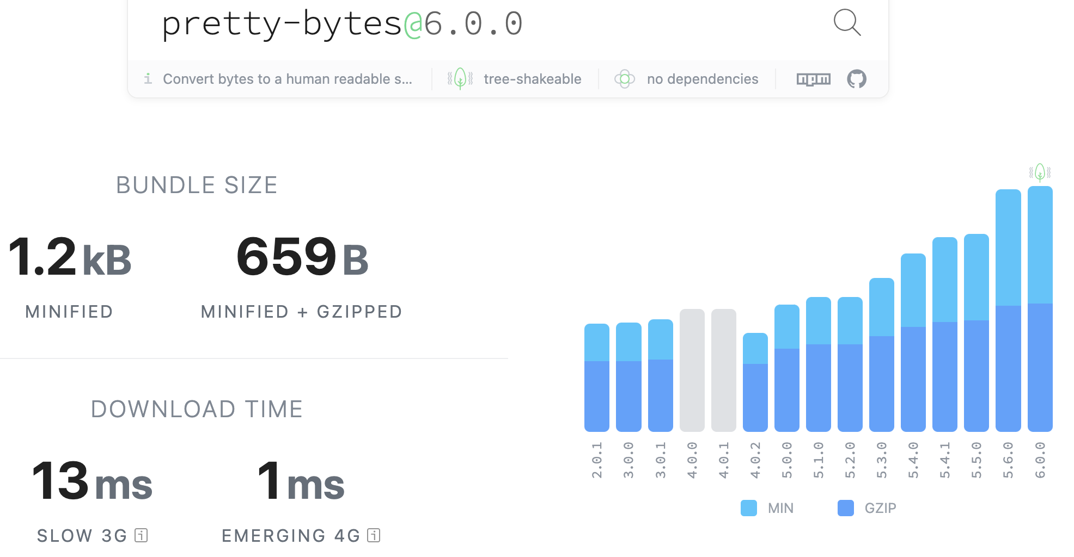Click the 'MINIFIED + GZIPPED' label
Viewport: 1074px width, 557px height.
(x=302, y=312)
